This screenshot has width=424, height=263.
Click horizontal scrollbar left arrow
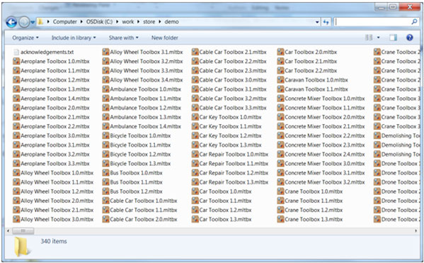(8, 231)
